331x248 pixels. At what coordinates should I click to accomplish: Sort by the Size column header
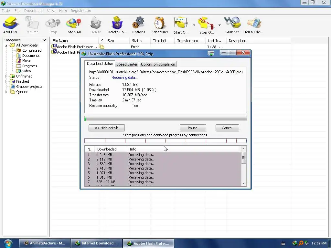[x=117, y=41]
